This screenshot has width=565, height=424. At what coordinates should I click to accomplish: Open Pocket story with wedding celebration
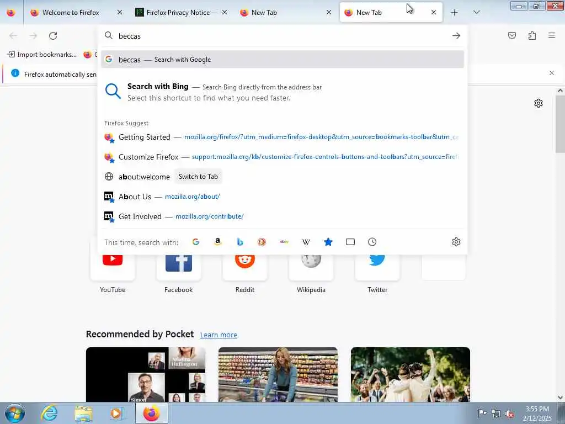411,375
